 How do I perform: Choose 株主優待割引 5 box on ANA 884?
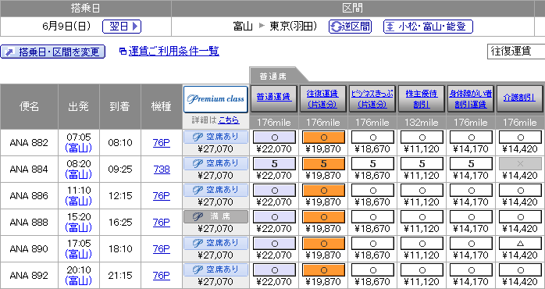[422, 164]
